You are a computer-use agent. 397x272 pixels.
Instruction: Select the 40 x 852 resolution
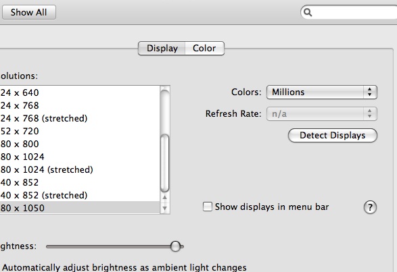pyautogui.click(x=80, y=182)
